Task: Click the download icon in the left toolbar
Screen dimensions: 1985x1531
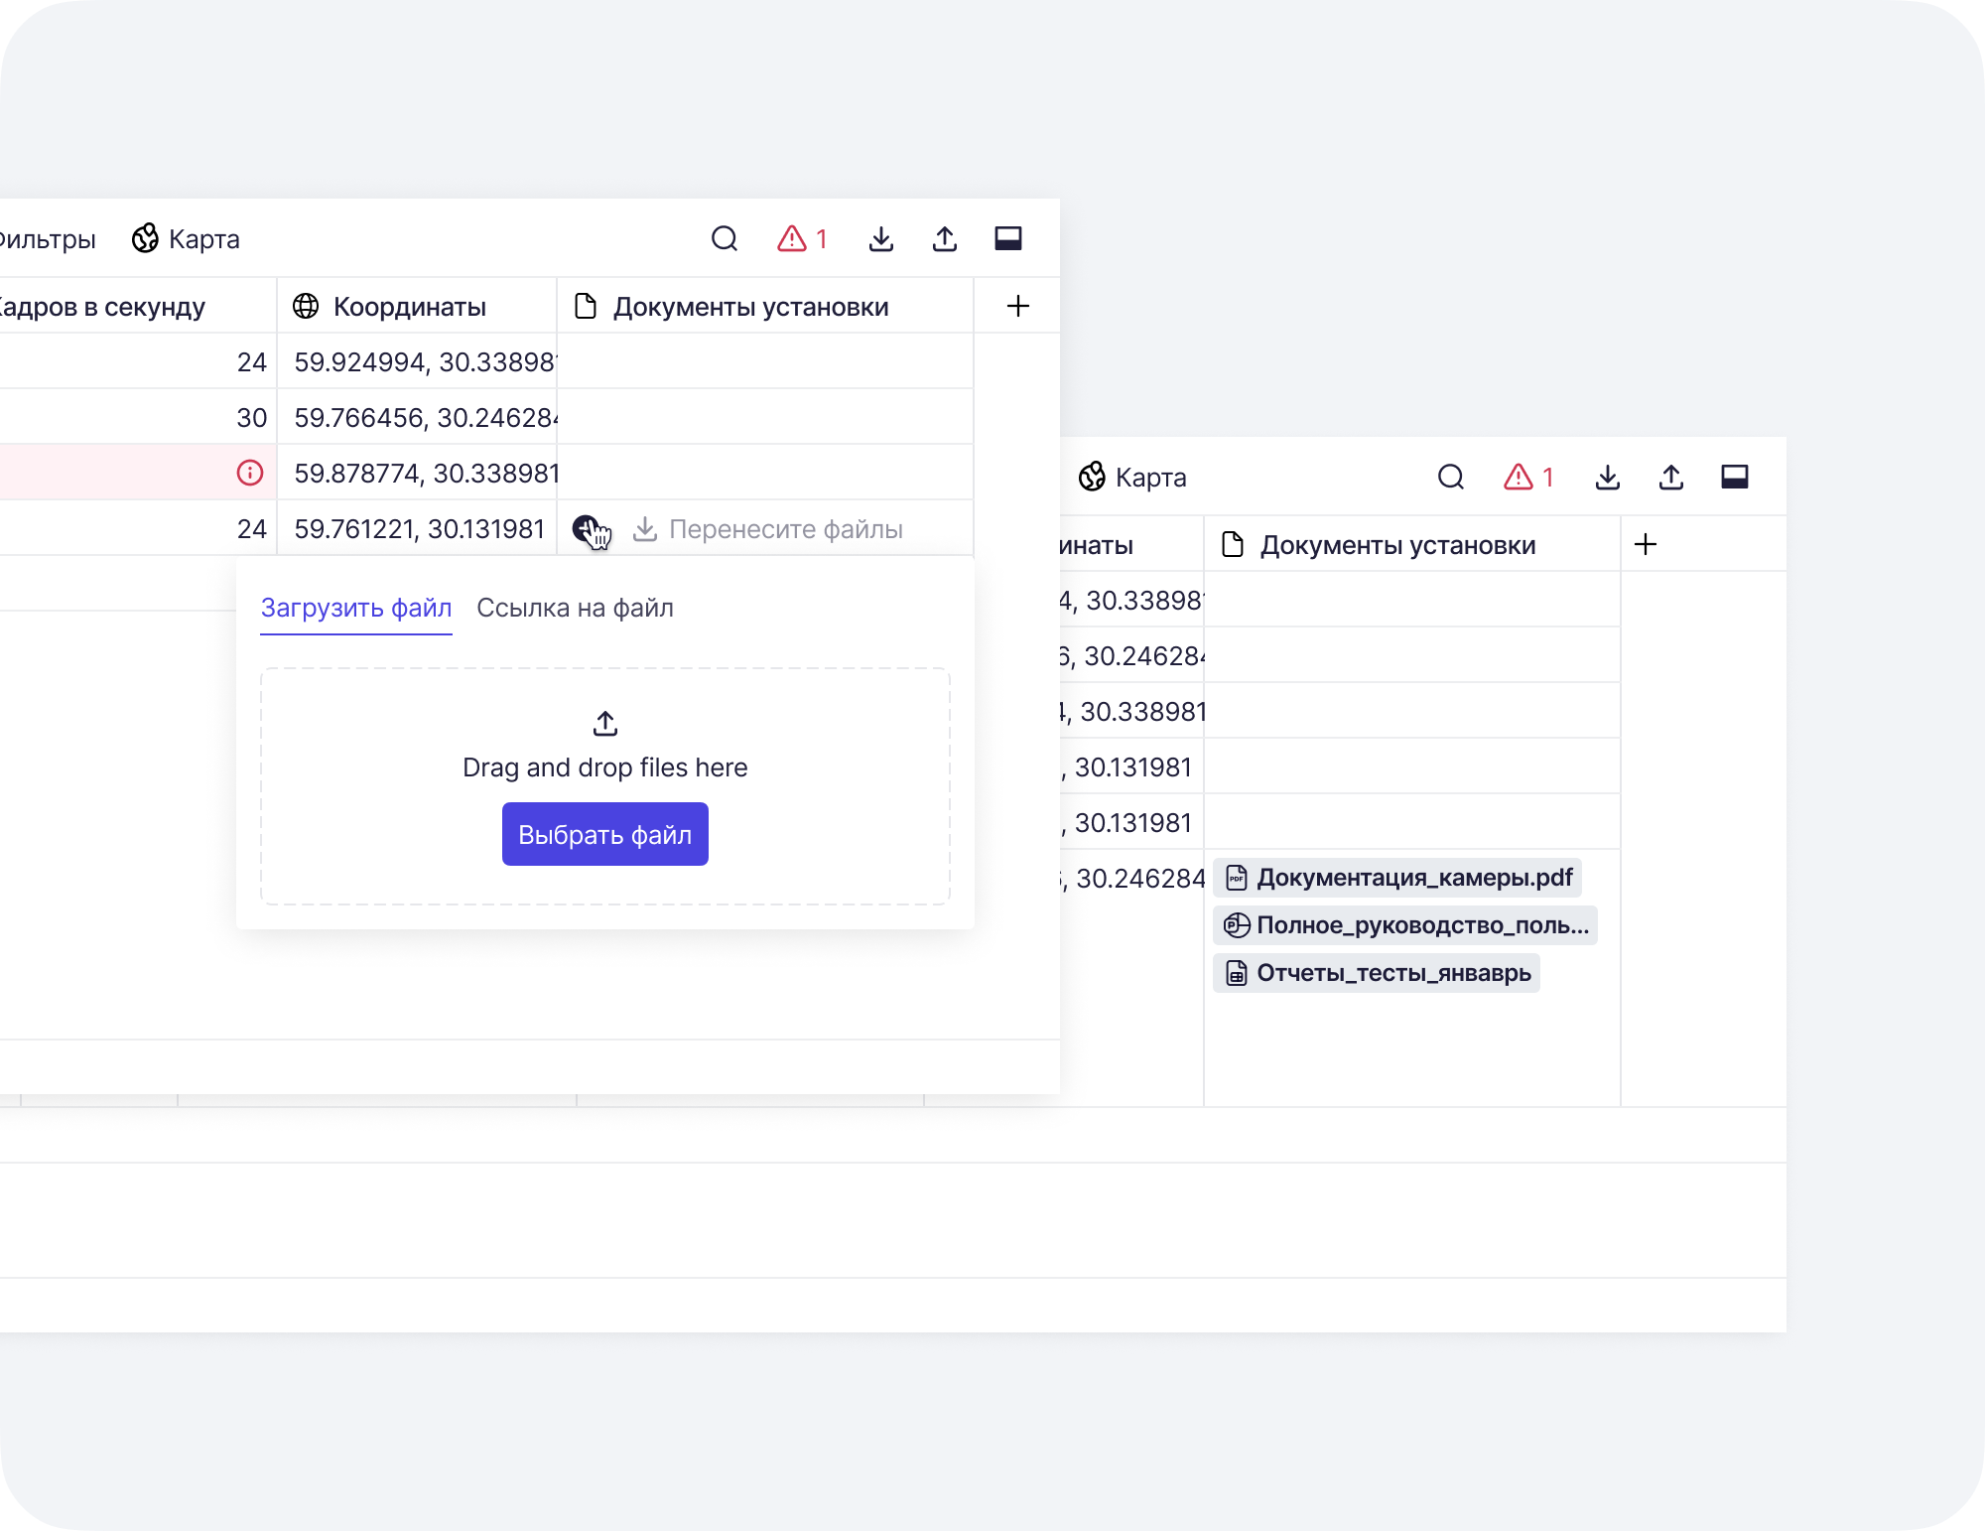Action: click(x=881, y=239)
